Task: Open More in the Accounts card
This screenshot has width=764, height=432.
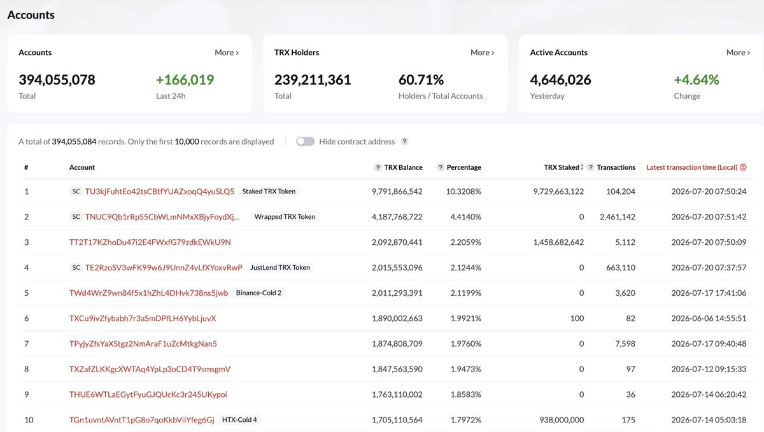Action: [x=227, y=53]
